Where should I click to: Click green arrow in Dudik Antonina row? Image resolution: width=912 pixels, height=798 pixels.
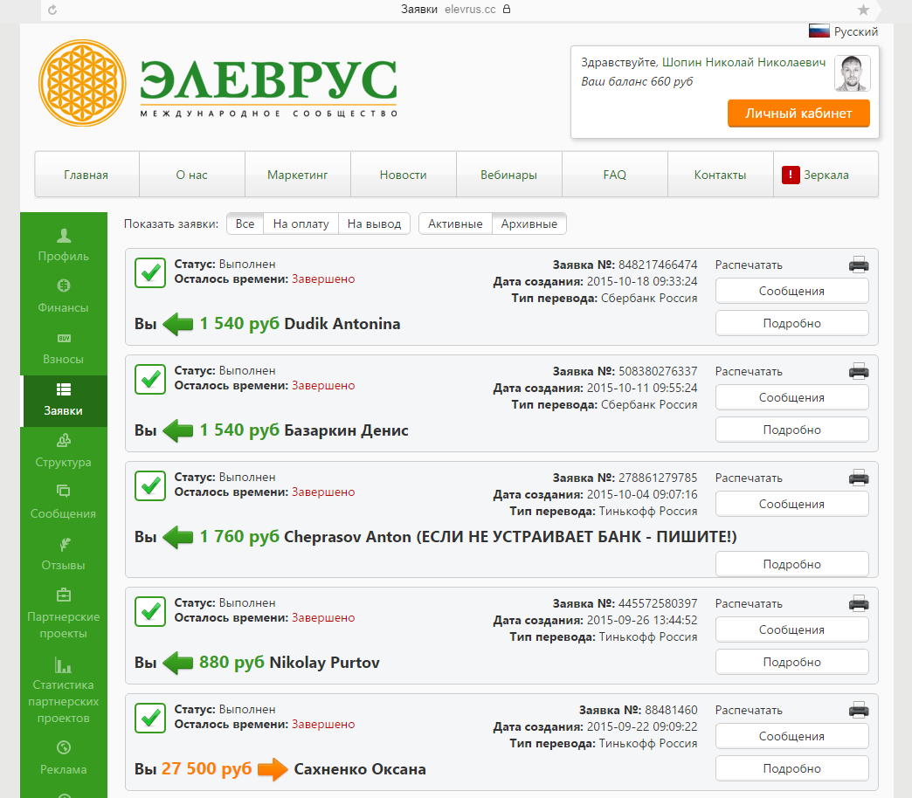pos(178,324)
